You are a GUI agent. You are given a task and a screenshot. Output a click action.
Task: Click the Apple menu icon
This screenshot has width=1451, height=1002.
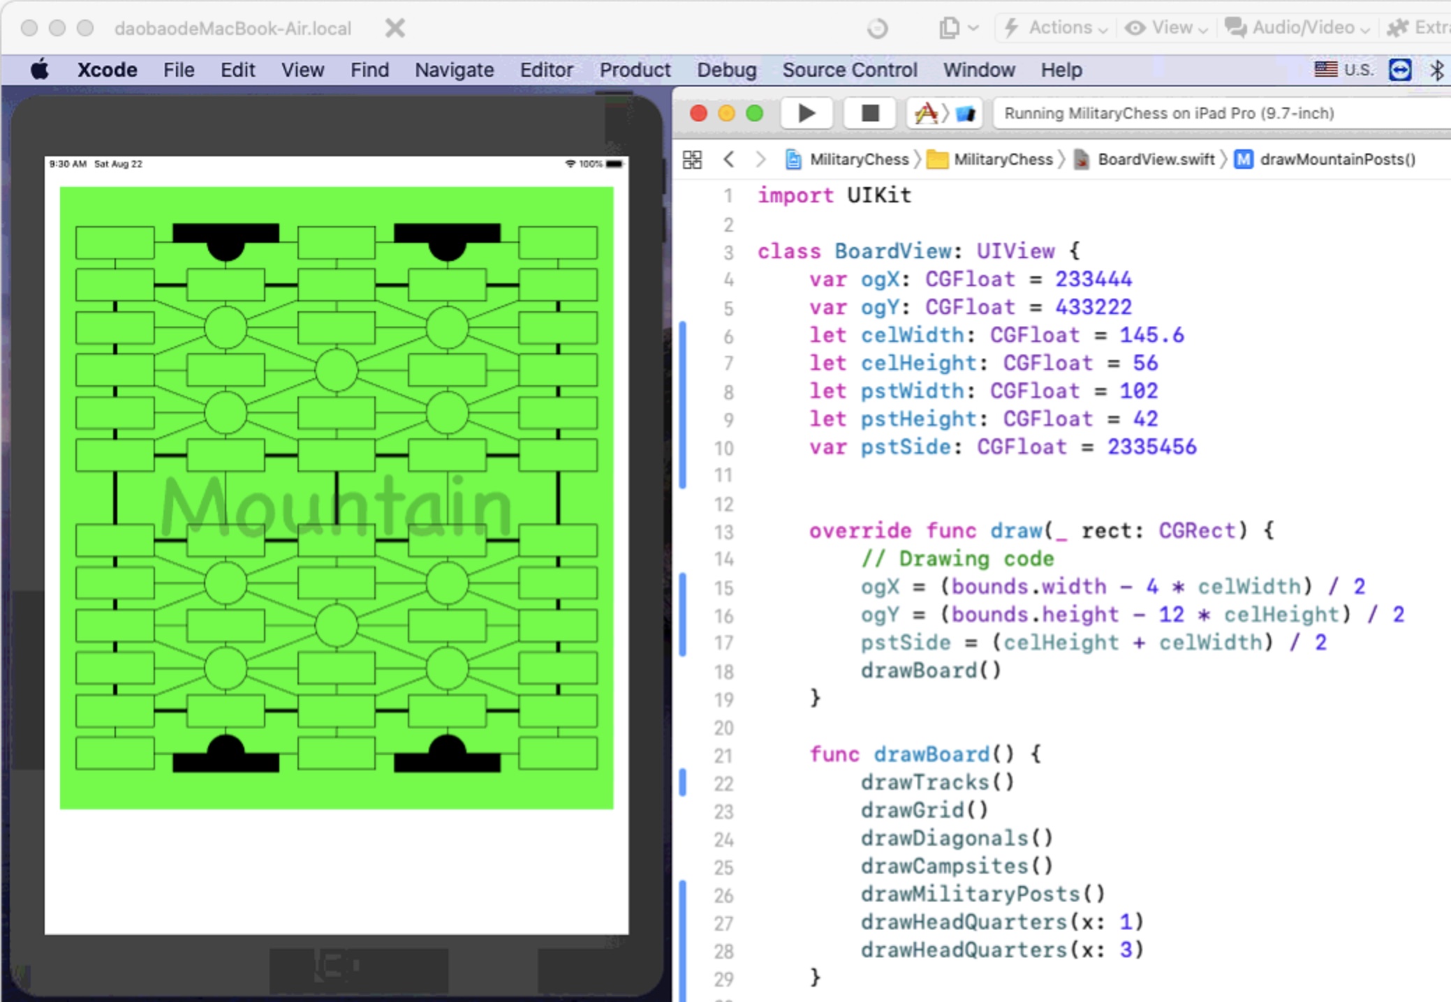pyautogui.click(x=40, y=70)
